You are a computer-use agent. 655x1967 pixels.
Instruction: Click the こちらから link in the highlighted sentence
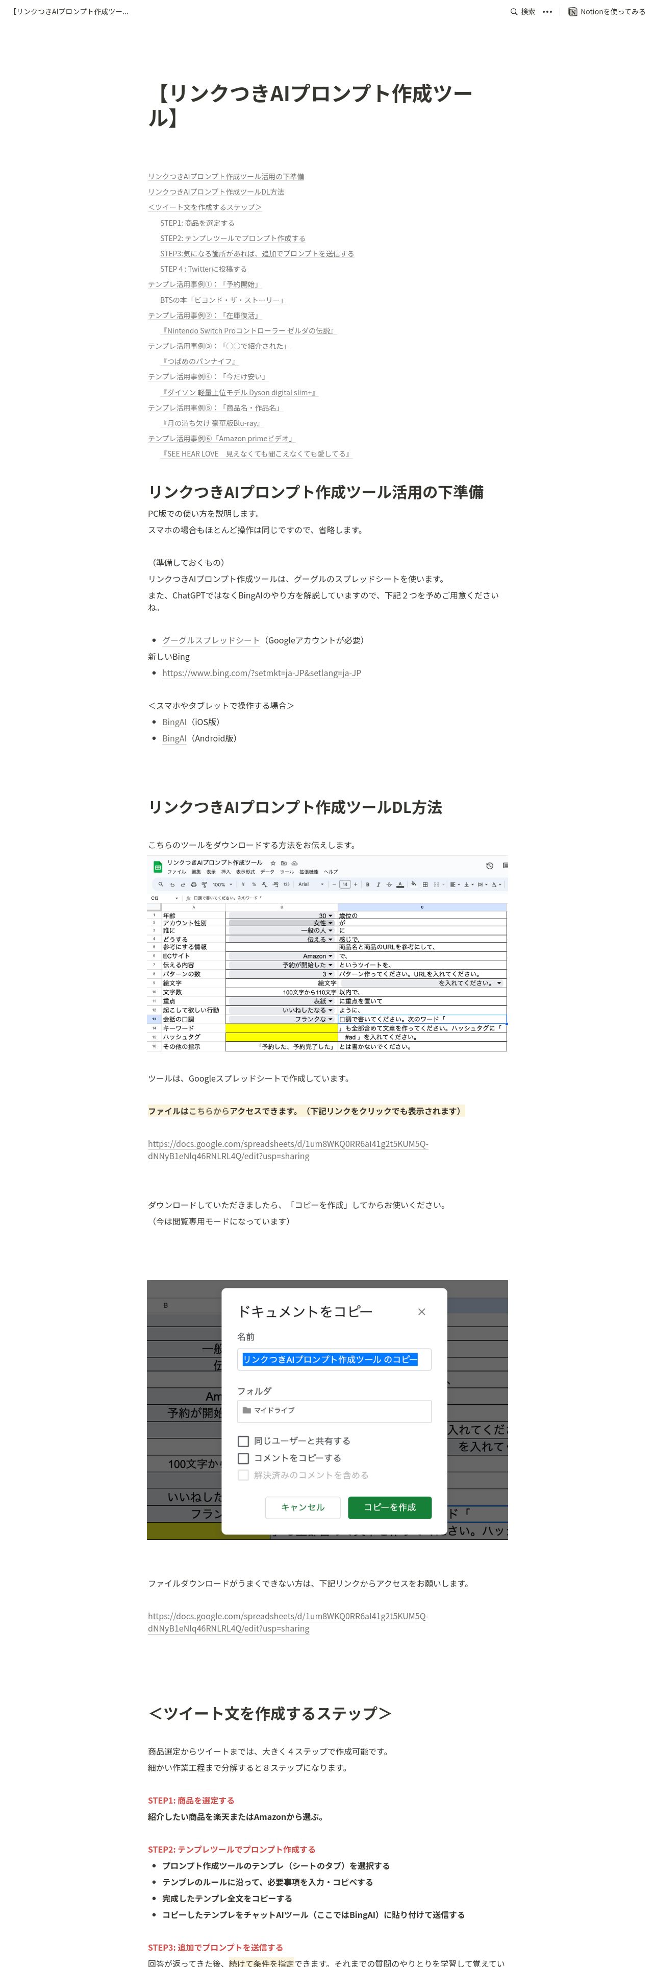[x=209, y=1111]
